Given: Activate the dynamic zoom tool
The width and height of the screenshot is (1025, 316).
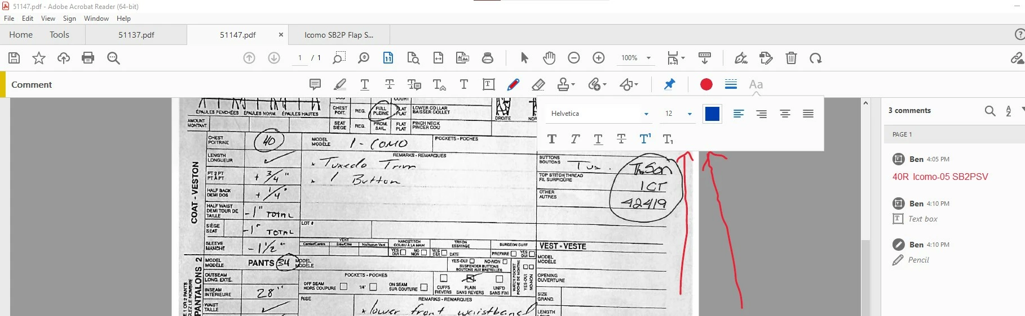Looking at the screenshot, I should [x=364, y=58].
